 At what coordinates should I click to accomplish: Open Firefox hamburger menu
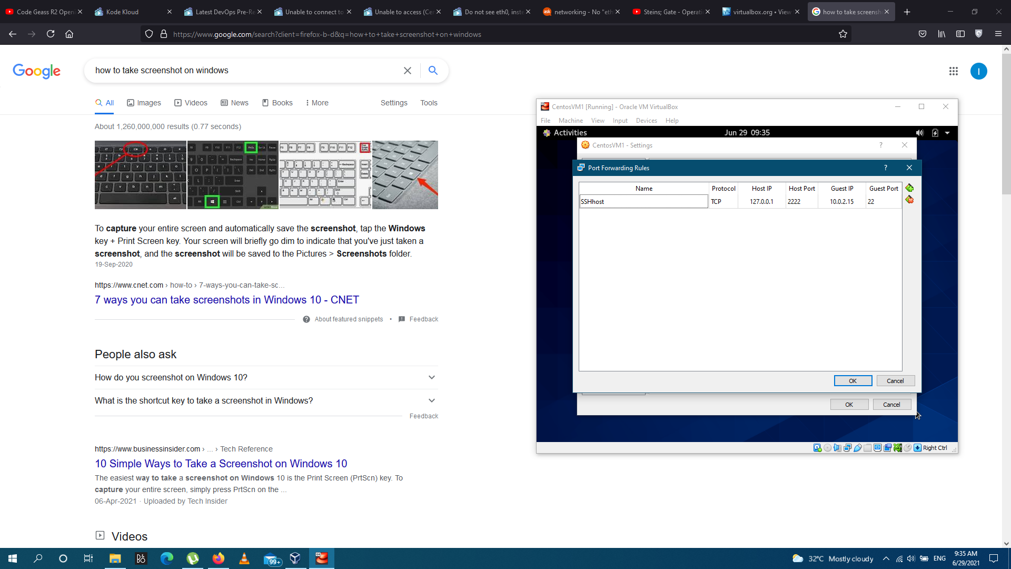[998, 34]
